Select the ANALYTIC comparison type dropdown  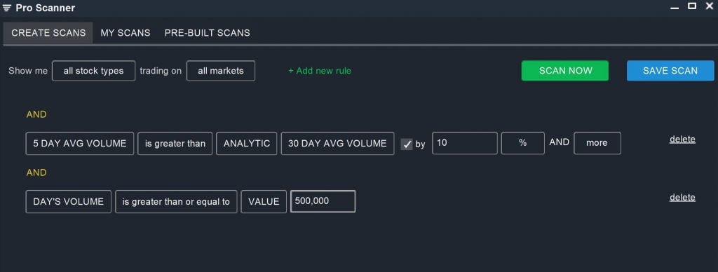coord(246,143)
